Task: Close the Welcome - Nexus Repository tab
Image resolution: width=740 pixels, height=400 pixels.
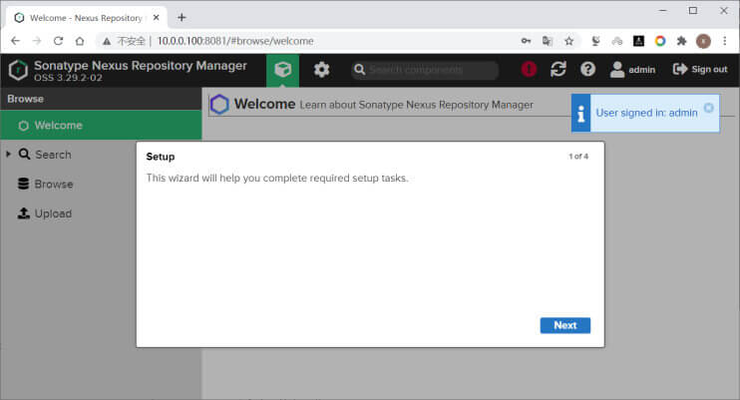Action: (x=157, y=18)
